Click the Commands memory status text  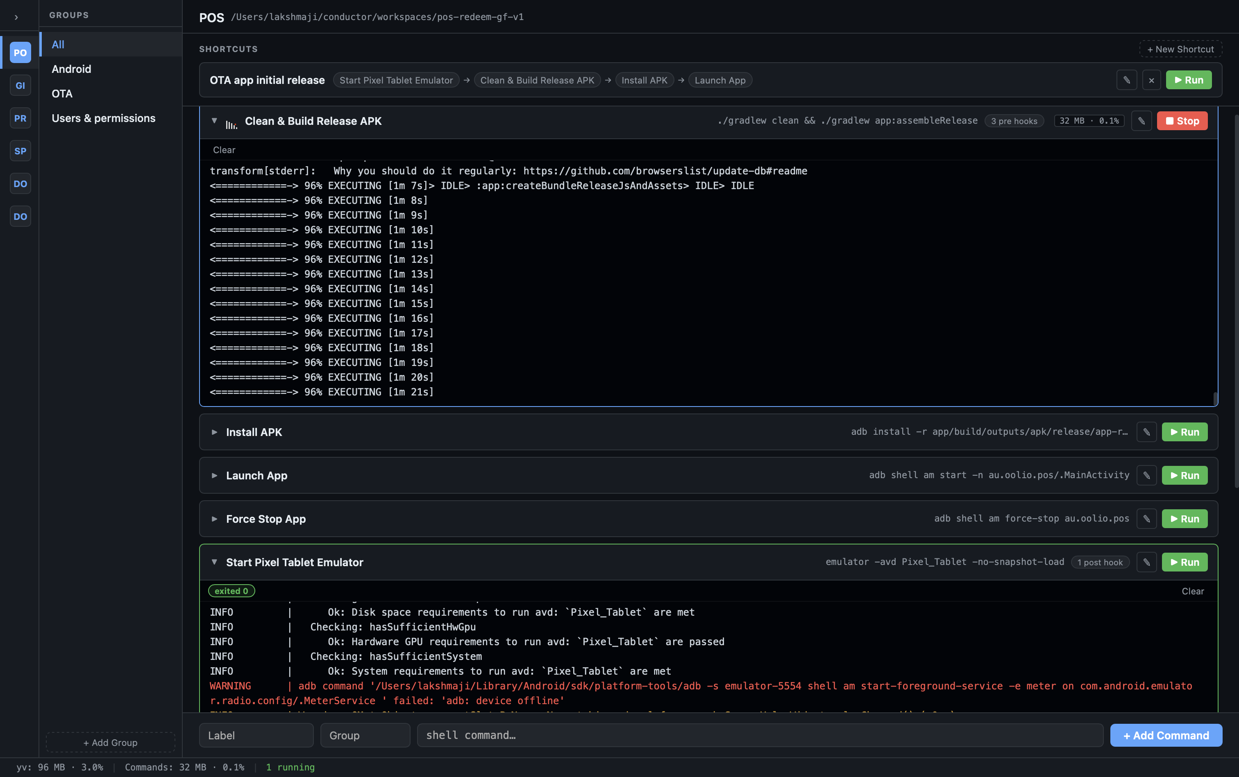185,767
